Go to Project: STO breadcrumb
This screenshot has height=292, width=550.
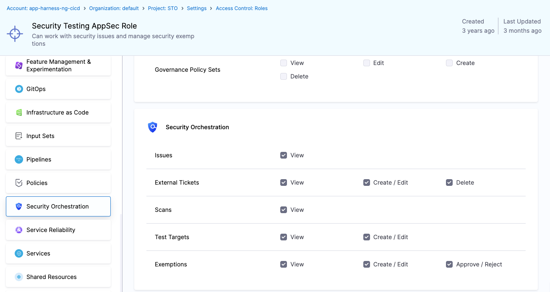(163, 8)
